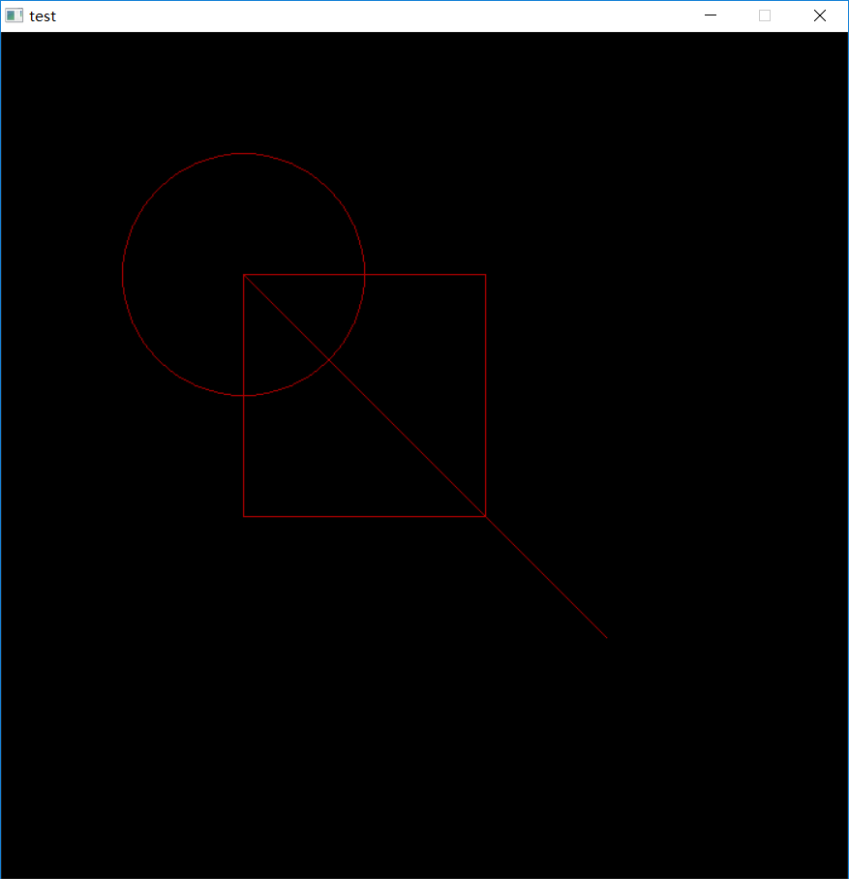The width and height of the screenshot is (849, 879).
Task: Click where the line exits the square's bottom-right
Action: click(484, 515)
